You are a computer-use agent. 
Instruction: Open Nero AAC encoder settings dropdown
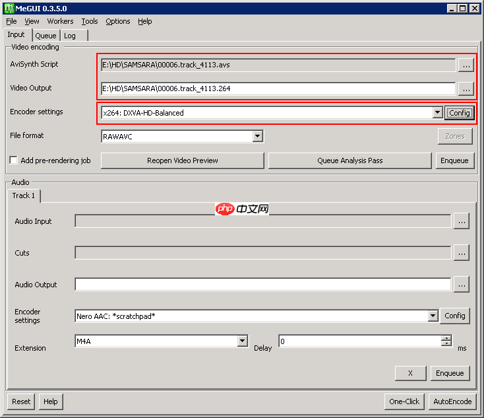point(433,316)
